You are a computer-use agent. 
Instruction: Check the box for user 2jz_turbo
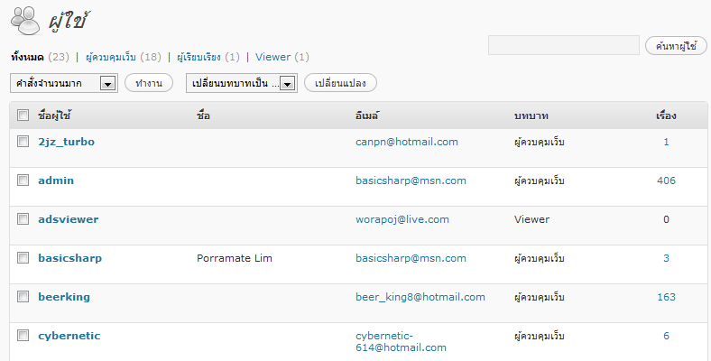click(23, 142)
